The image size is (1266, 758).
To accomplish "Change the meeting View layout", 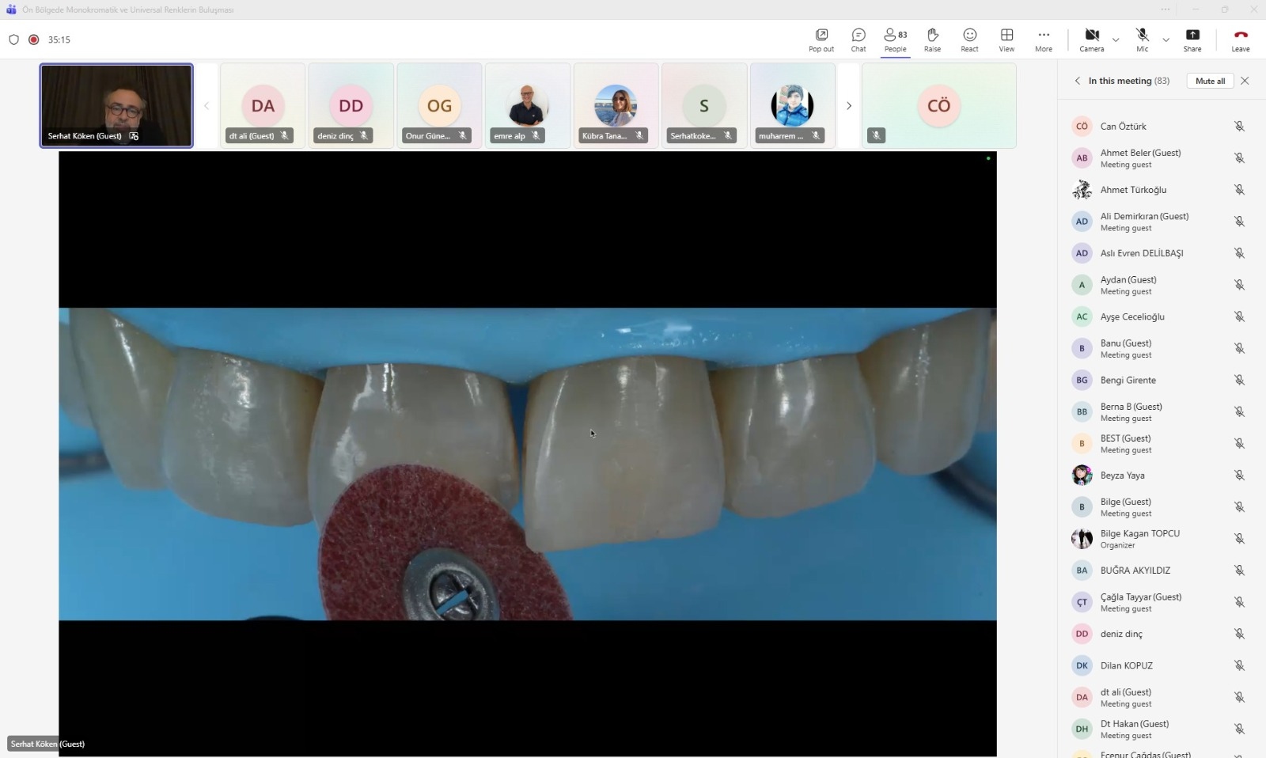I will [1006, 40].
